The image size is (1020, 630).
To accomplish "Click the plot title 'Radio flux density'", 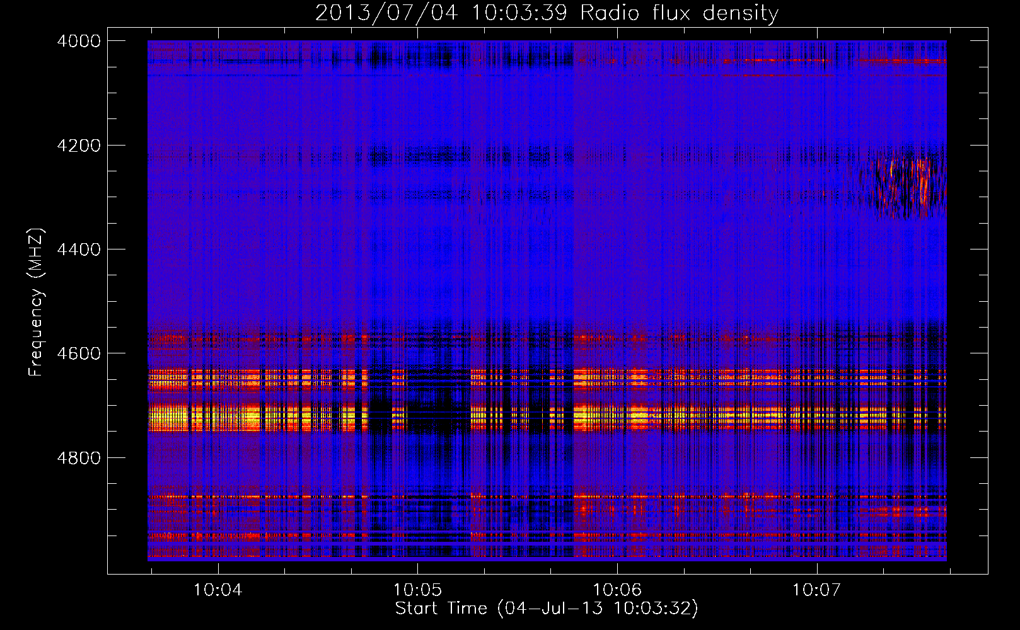I will [679, 13].
